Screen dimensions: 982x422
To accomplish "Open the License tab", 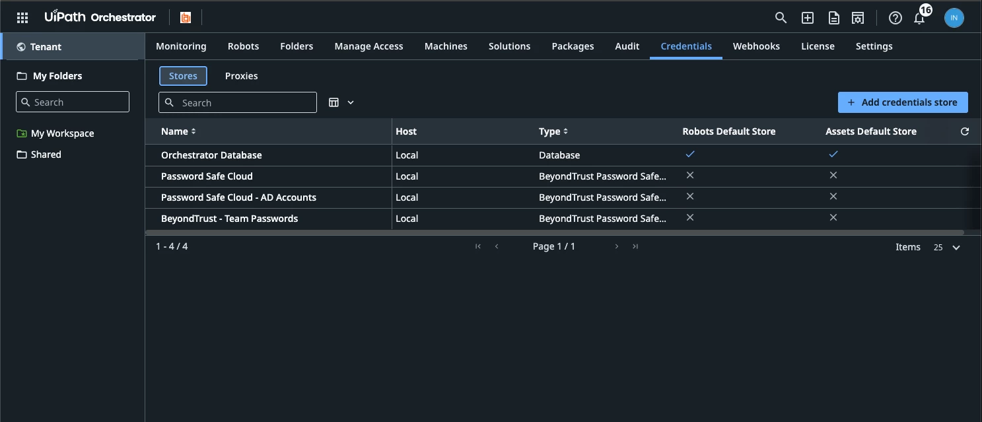I will 818,46.
